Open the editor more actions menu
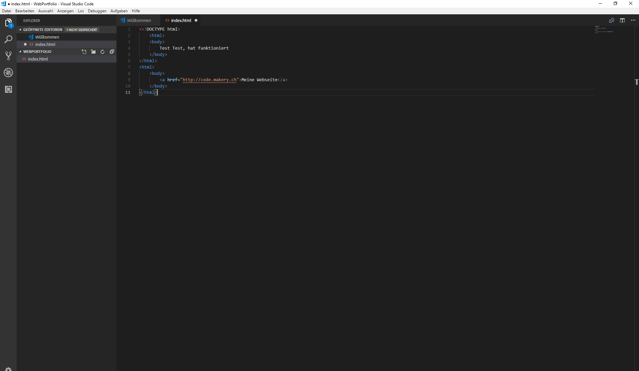This screenshot has height=371, width=639. (x=633, y=20)
